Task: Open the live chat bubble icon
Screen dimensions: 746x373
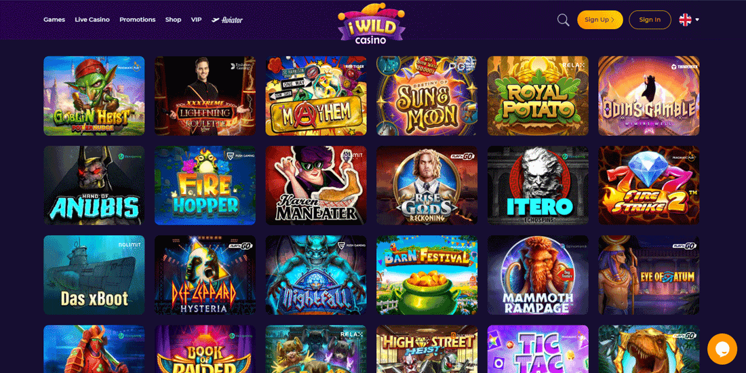Action: (x=722, y=349)
